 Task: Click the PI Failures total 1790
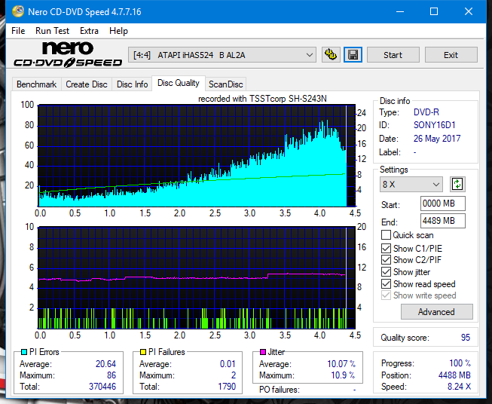[227, 387]
